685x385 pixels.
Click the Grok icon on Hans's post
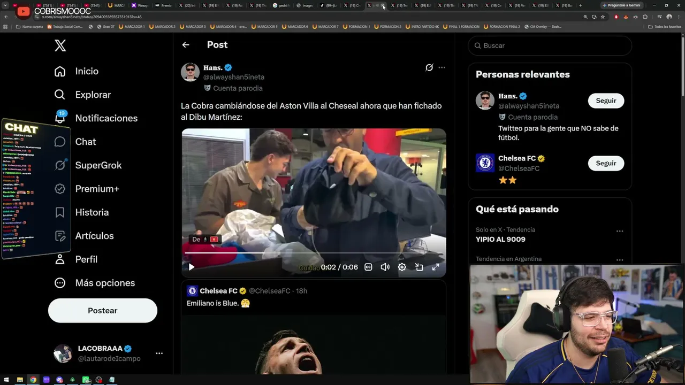point(429,67)
